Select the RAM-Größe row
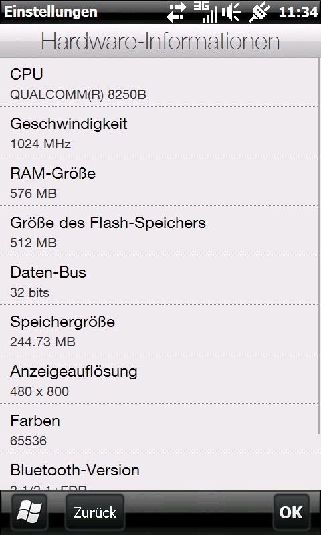 (158, 181)
